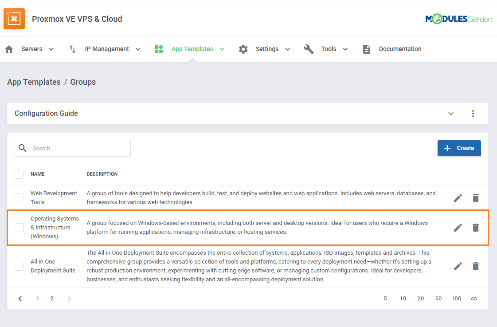Click the next page arrow
The width and height of the screenshot is (497, 327).
(70, 299)
